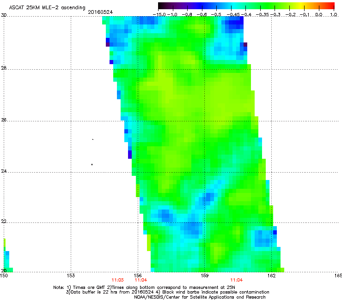Click the 1.0 color scale label
Screen dimensions: 342x300
(334, 15)
